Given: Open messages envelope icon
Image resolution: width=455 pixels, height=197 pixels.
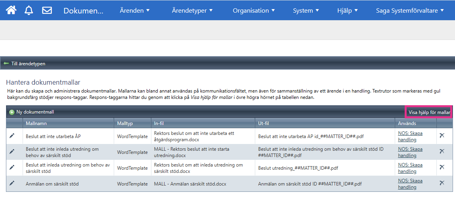Looking at the screenshot, I should tap(47, 10).
